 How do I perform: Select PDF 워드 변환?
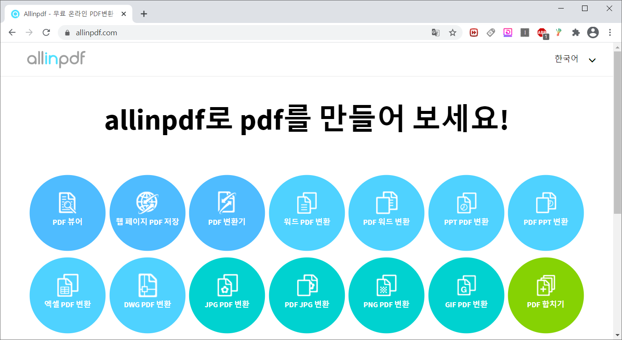pyautogui.click(x=386, y=213)
